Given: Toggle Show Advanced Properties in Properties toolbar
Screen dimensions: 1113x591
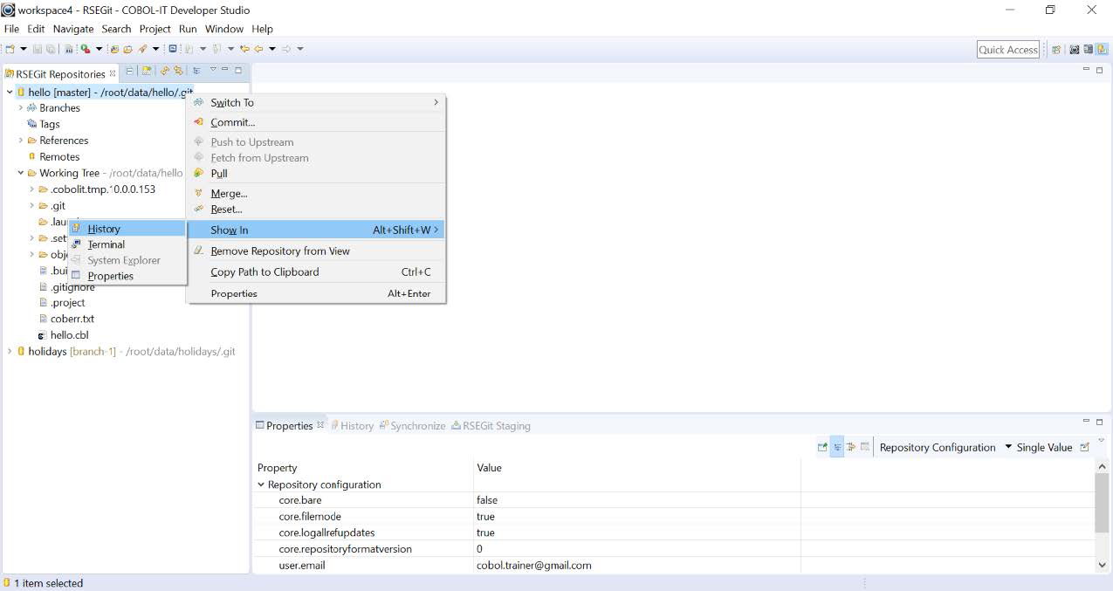Looking at the screenshot, I should pyautogui.click(x=851, y=447).
